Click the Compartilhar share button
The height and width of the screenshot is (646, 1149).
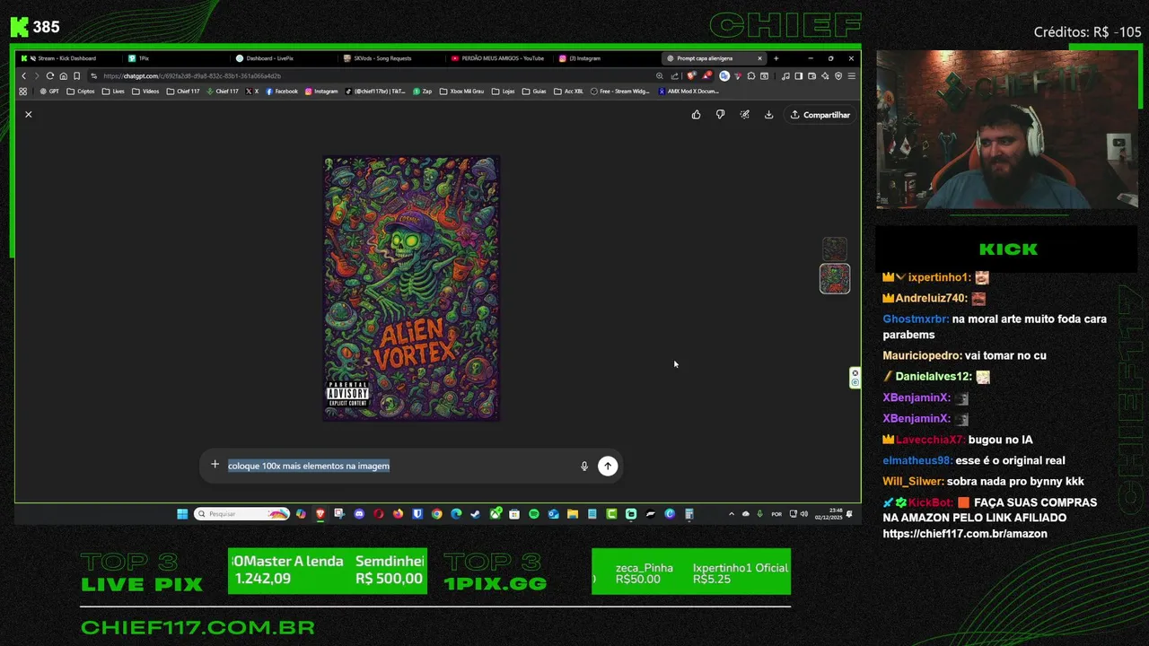[x=820, y=115]
